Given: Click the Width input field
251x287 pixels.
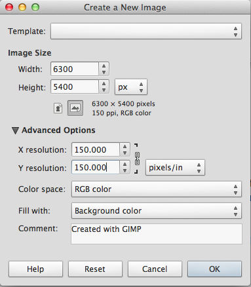Looking at the screenshot, I should click(x=75, y=69).
